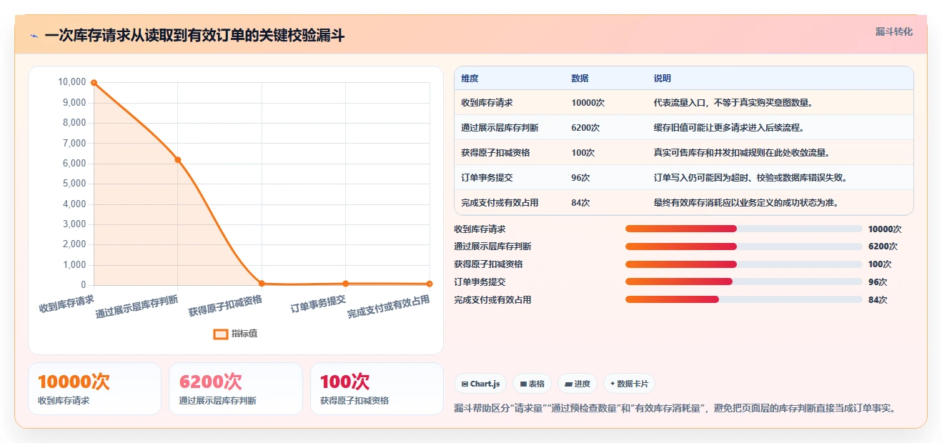The width and height of the screenshot is (942, 443).
Task: Click the description starting with 最终有效库存消耗
Action: coord(745,203)
